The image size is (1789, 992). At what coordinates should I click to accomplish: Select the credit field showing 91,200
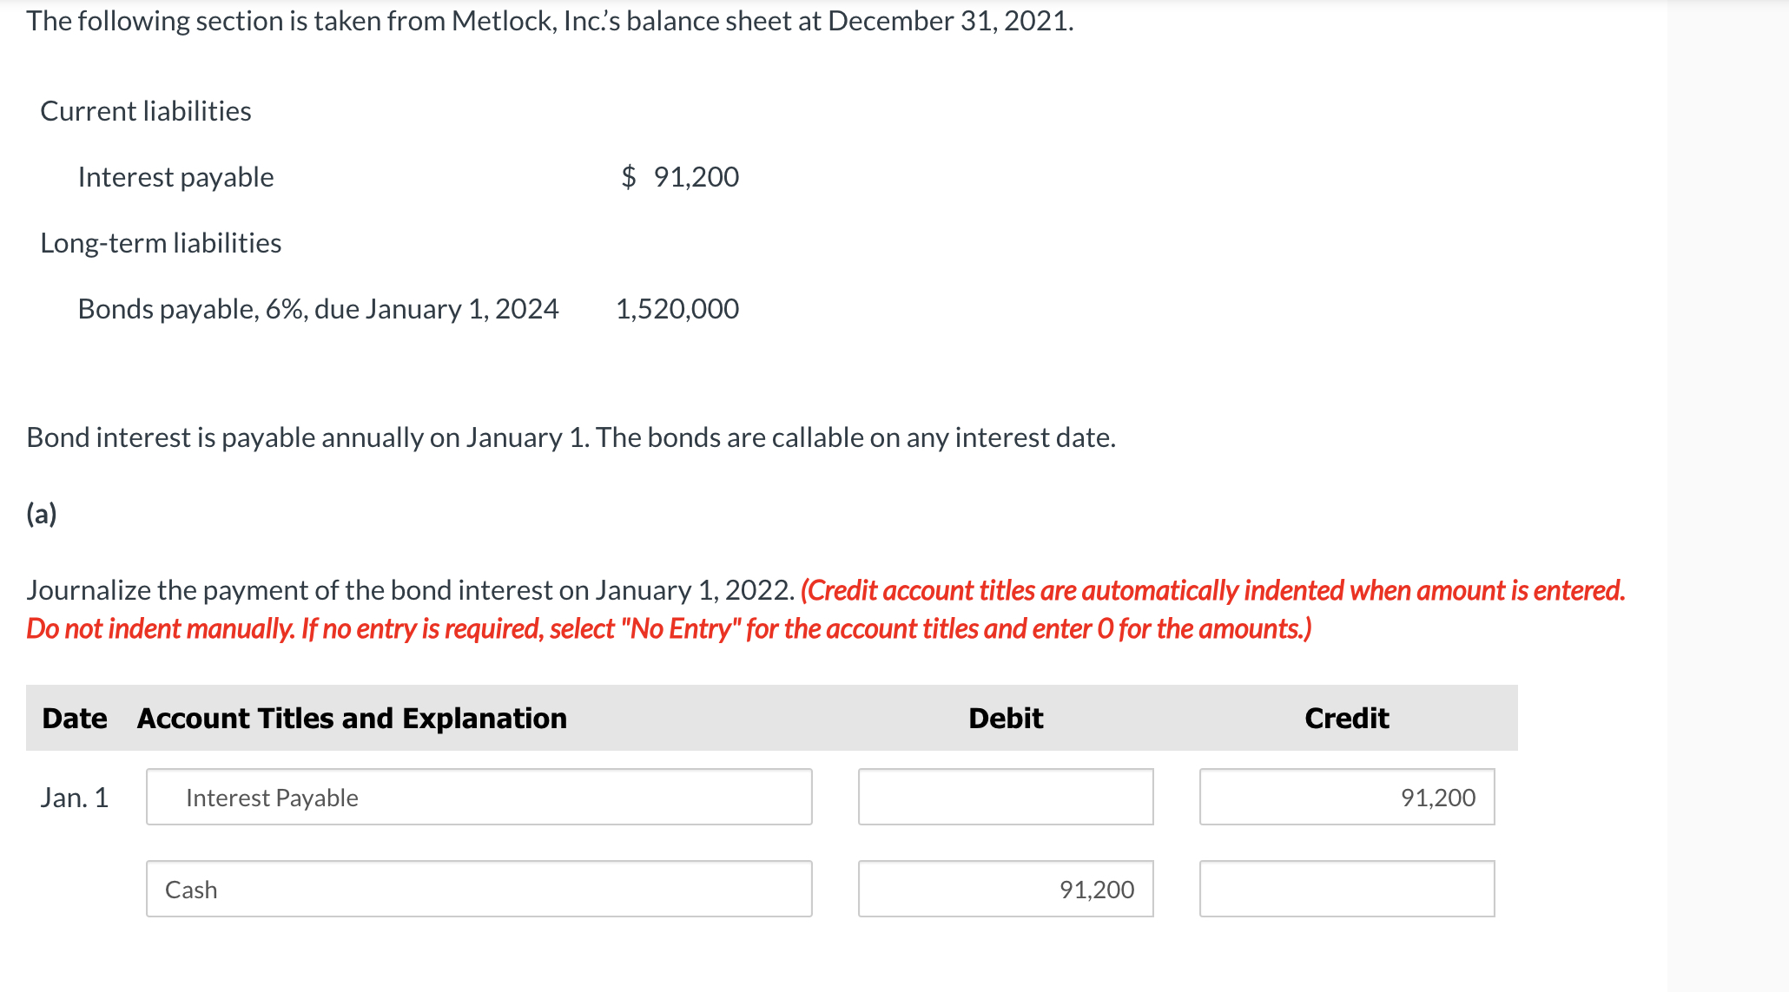tap(1346, 796)
